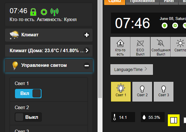Click the small 07:46 time in left panel
The width and height of the screenshot is (186, 132).
18,11
